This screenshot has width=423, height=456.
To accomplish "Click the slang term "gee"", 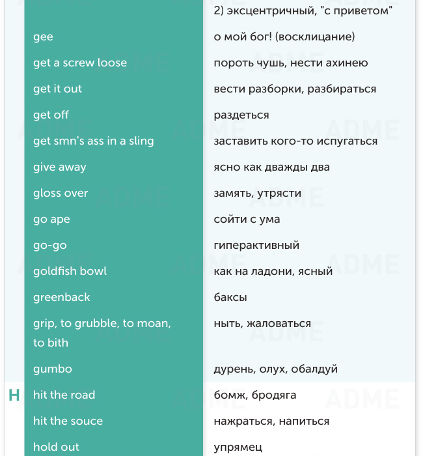I will coord(43,37).
